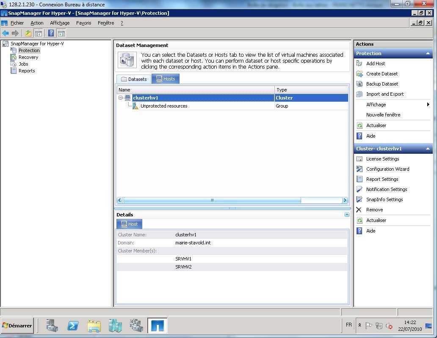Open PowerShell from the taskbar

73,325
